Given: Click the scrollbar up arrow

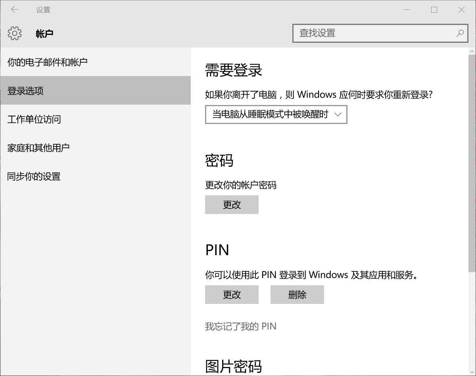Looking at the screenshot, I should pyautogui.click(x=472, y=51).
